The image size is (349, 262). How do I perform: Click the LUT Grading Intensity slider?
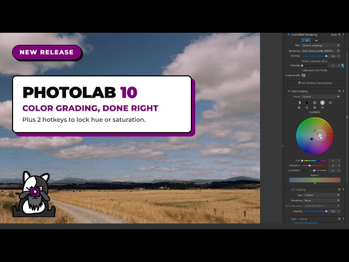(x=315, y=211)
